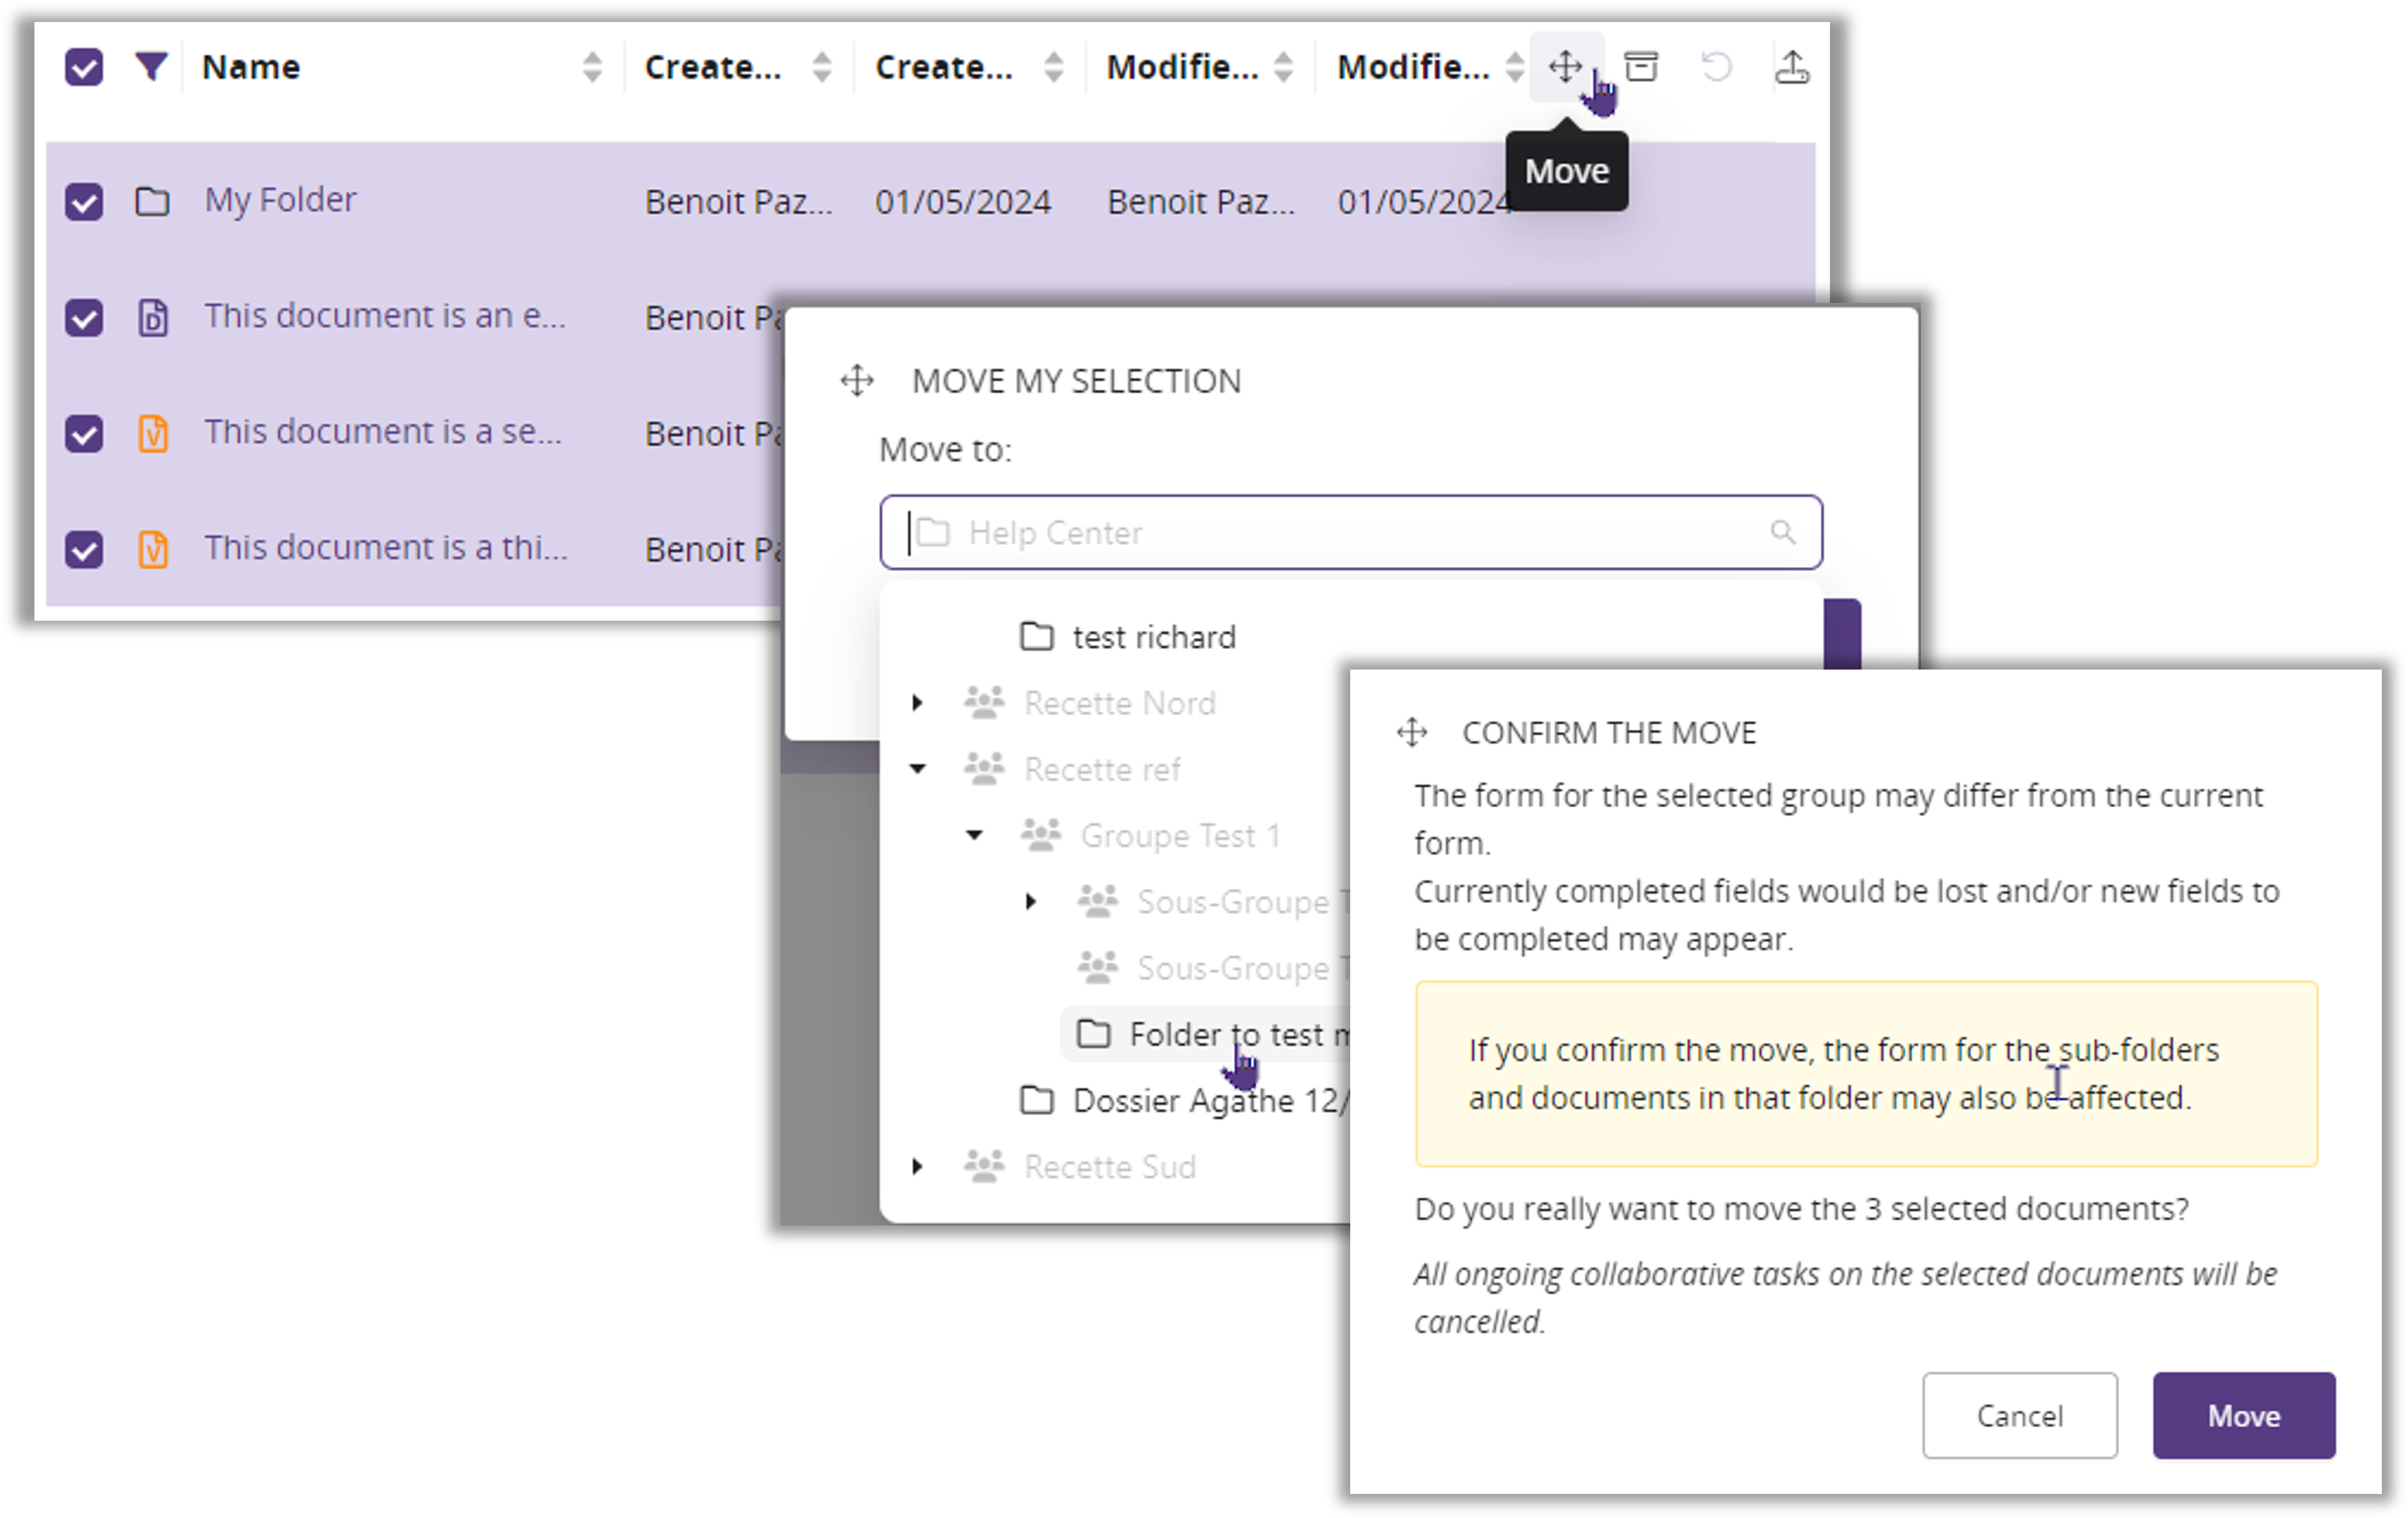Toggle checkbox for "This document is an e..."
The width and height of the screenshot is (2408, 1518).
click(84, 318)
